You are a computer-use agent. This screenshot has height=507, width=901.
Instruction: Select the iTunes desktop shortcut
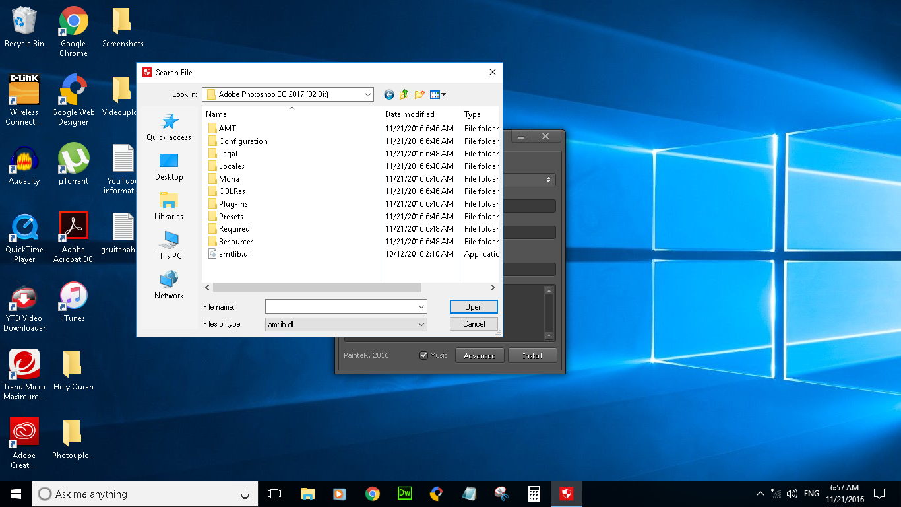73,302
